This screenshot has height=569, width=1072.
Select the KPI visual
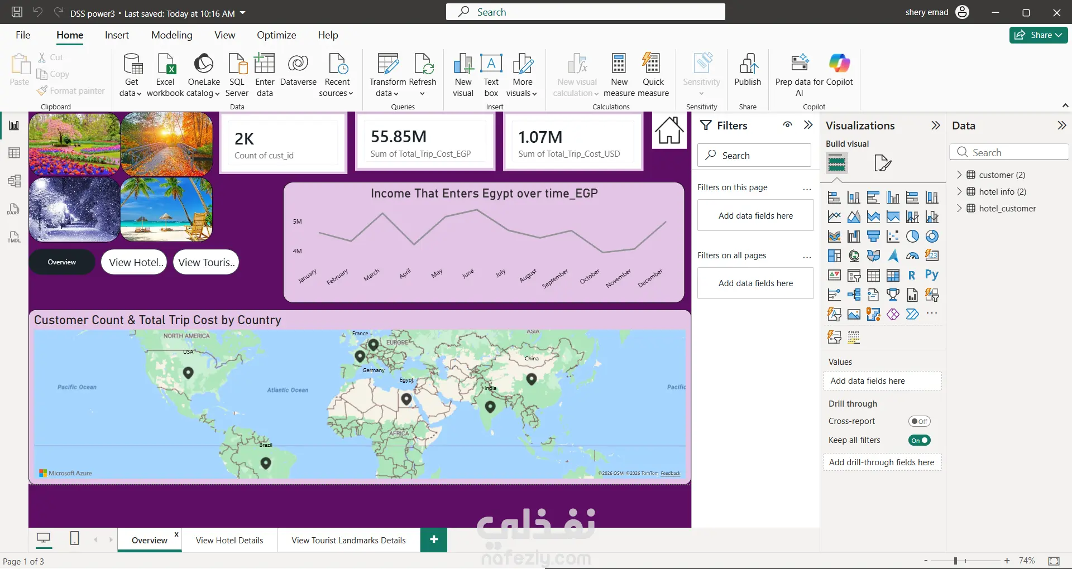coord(834,276)
